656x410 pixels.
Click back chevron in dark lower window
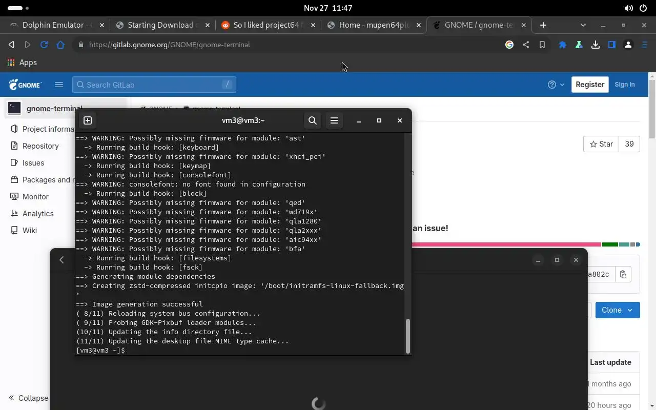point(61,260)
